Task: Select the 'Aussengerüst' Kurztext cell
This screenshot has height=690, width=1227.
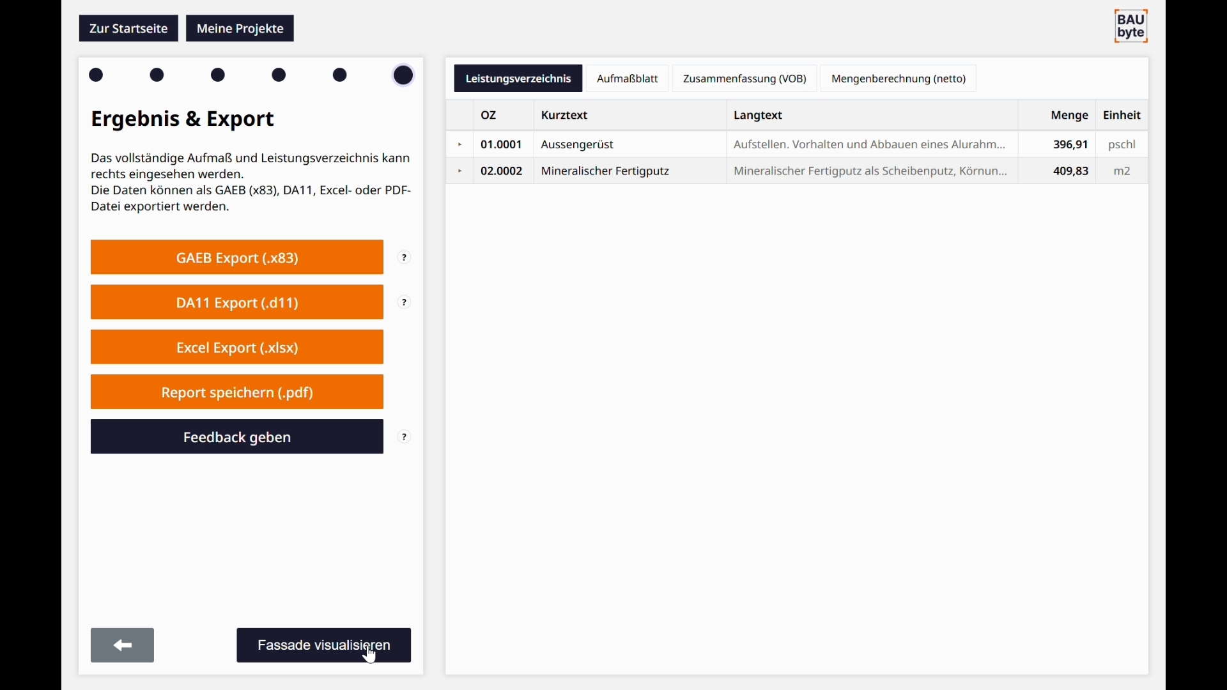Action: (629, 145)
